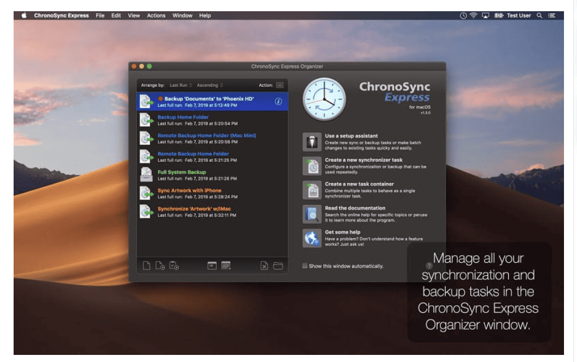
Task: Select the Backup Home Folder task
Action: click(x=212, y=120)
